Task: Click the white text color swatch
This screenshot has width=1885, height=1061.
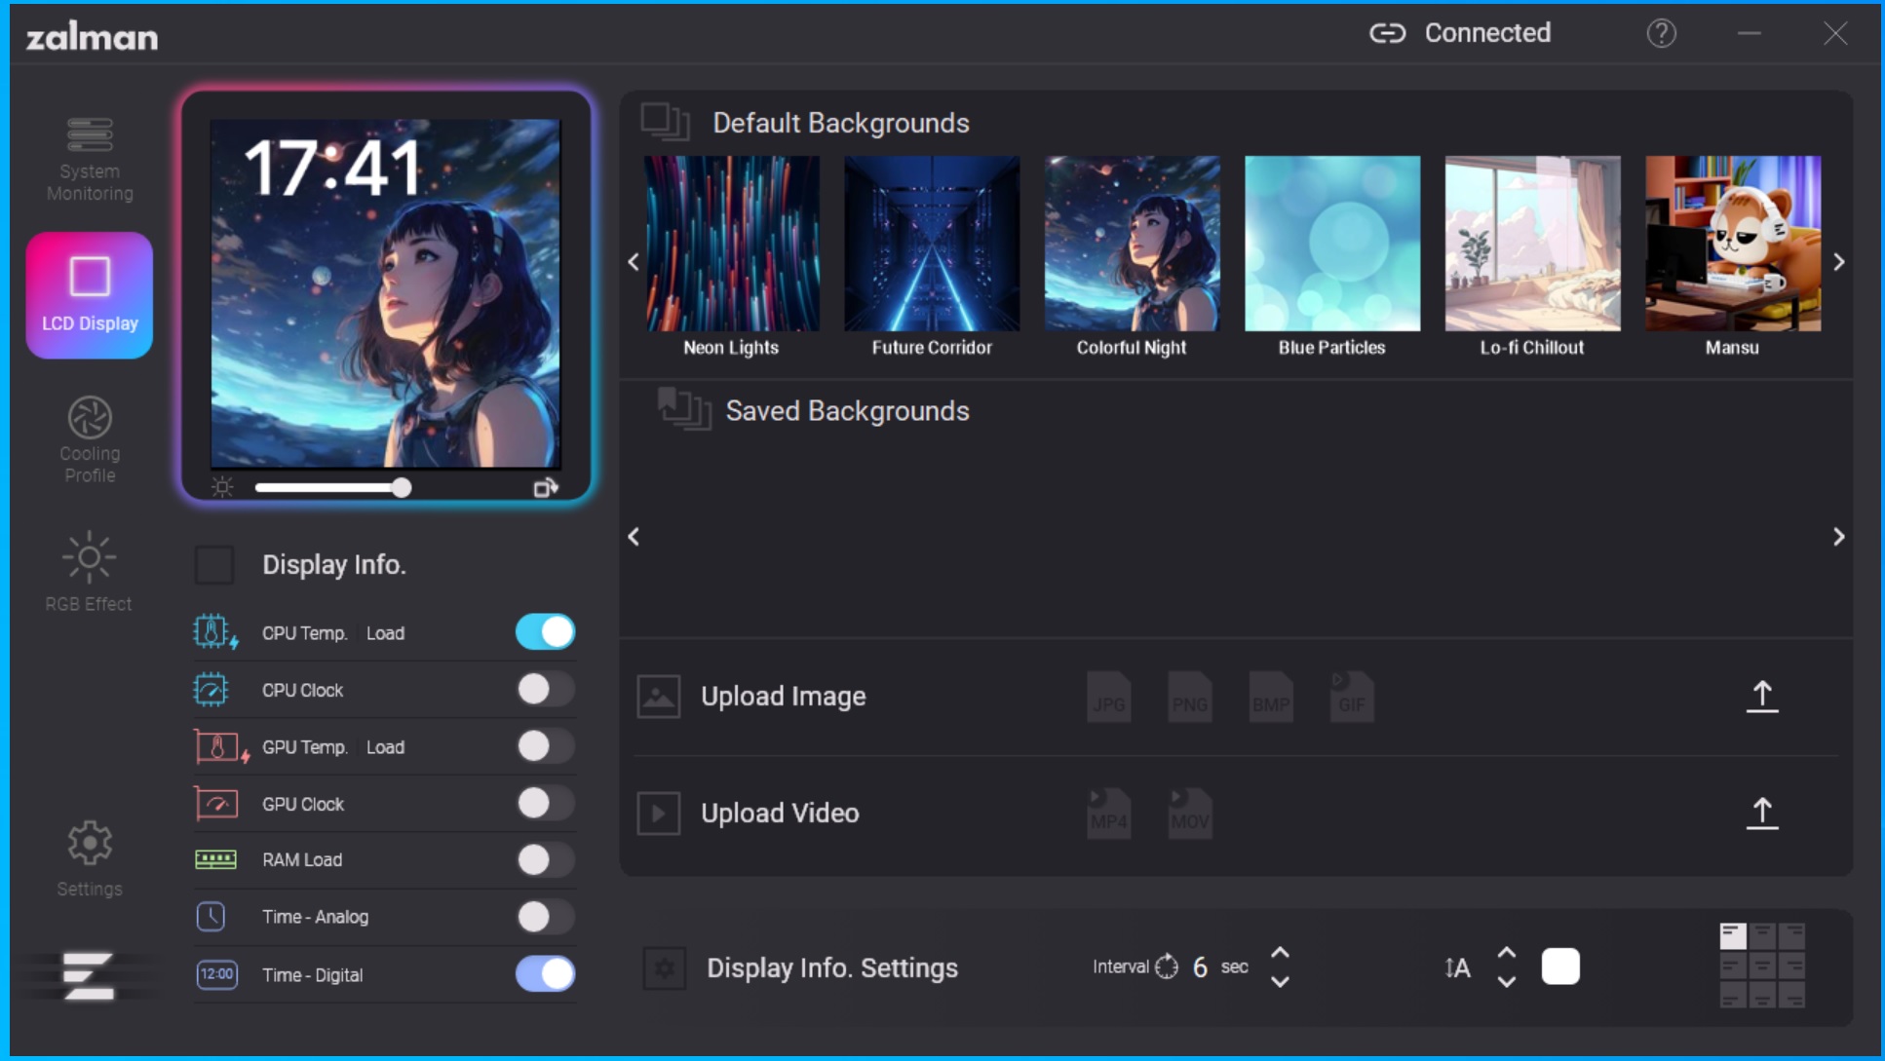Action: pyautogui.click(x=1560, y=966)
